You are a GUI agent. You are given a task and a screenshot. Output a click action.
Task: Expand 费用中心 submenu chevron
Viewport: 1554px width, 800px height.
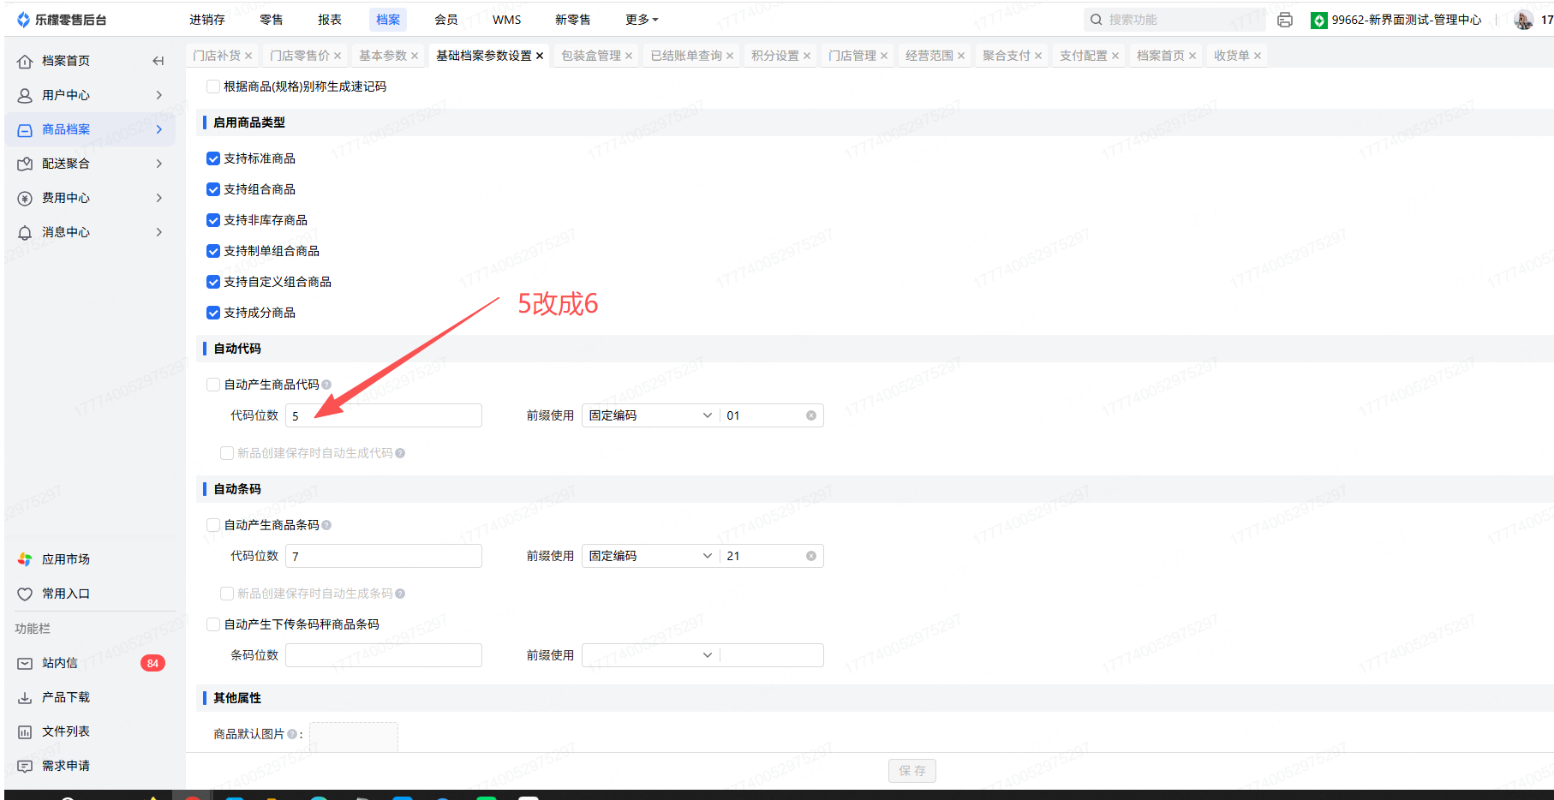pos(159,198)
